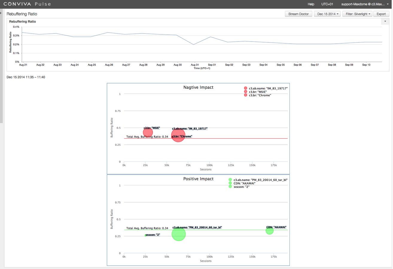Screen dimensions: 393x269
Task: Select the red IM_83_19717 bubble
Action: tap(178, 135)
